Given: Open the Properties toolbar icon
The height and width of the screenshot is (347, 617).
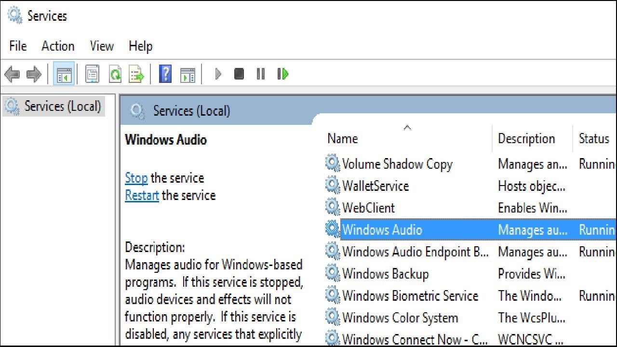Looking at the screenshot, I should pos(92,74).
